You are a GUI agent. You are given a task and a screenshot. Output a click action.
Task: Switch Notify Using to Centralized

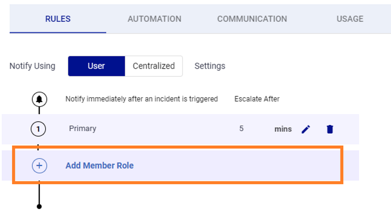tap(154, 66)
